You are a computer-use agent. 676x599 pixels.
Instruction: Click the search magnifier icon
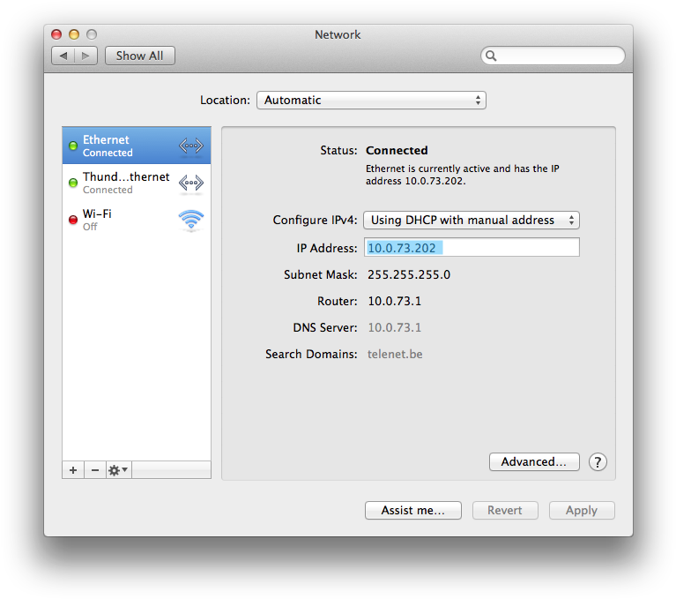(492, 56)
